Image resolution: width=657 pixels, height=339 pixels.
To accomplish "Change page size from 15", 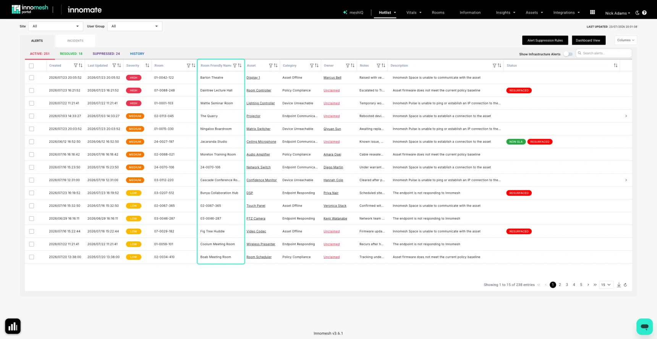I will tap(606, 285).
